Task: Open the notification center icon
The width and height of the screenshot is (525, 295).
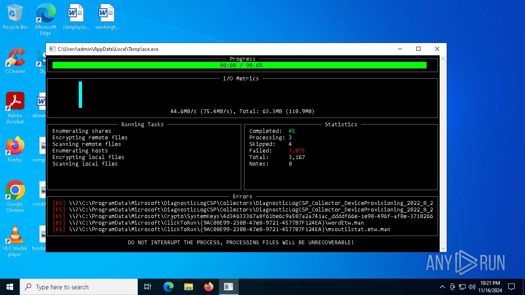Action: point(511,287)
